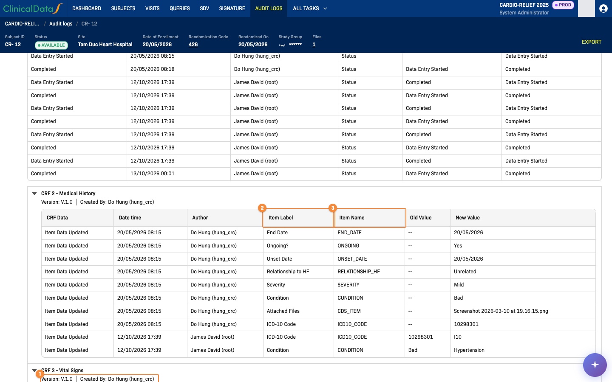The image size is (612, 382).
Task: Open the Files count link 1
Action: tap(314, 45)
